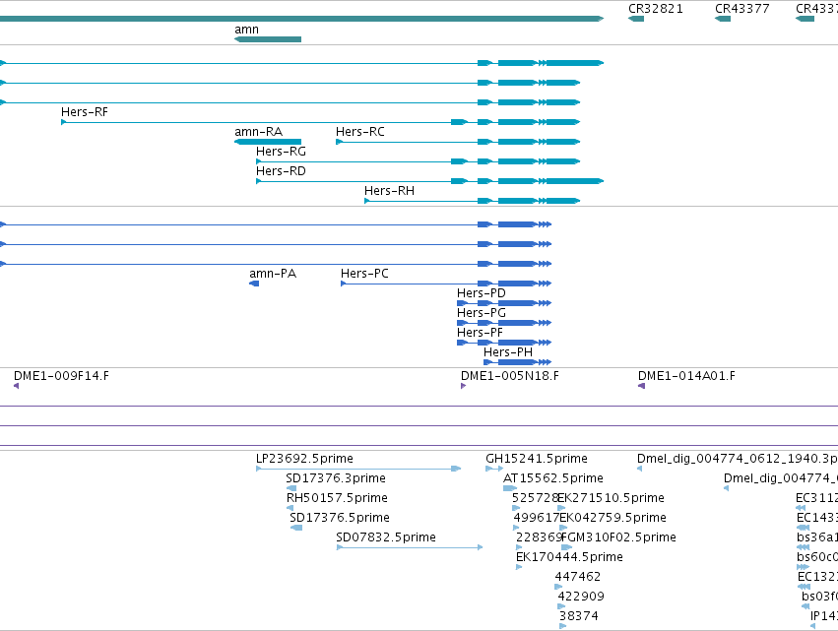Image resolution: width=838 pixels, height=631 pixels.
Task: Select the Hers-PH protein label
Action: point(508,352)
